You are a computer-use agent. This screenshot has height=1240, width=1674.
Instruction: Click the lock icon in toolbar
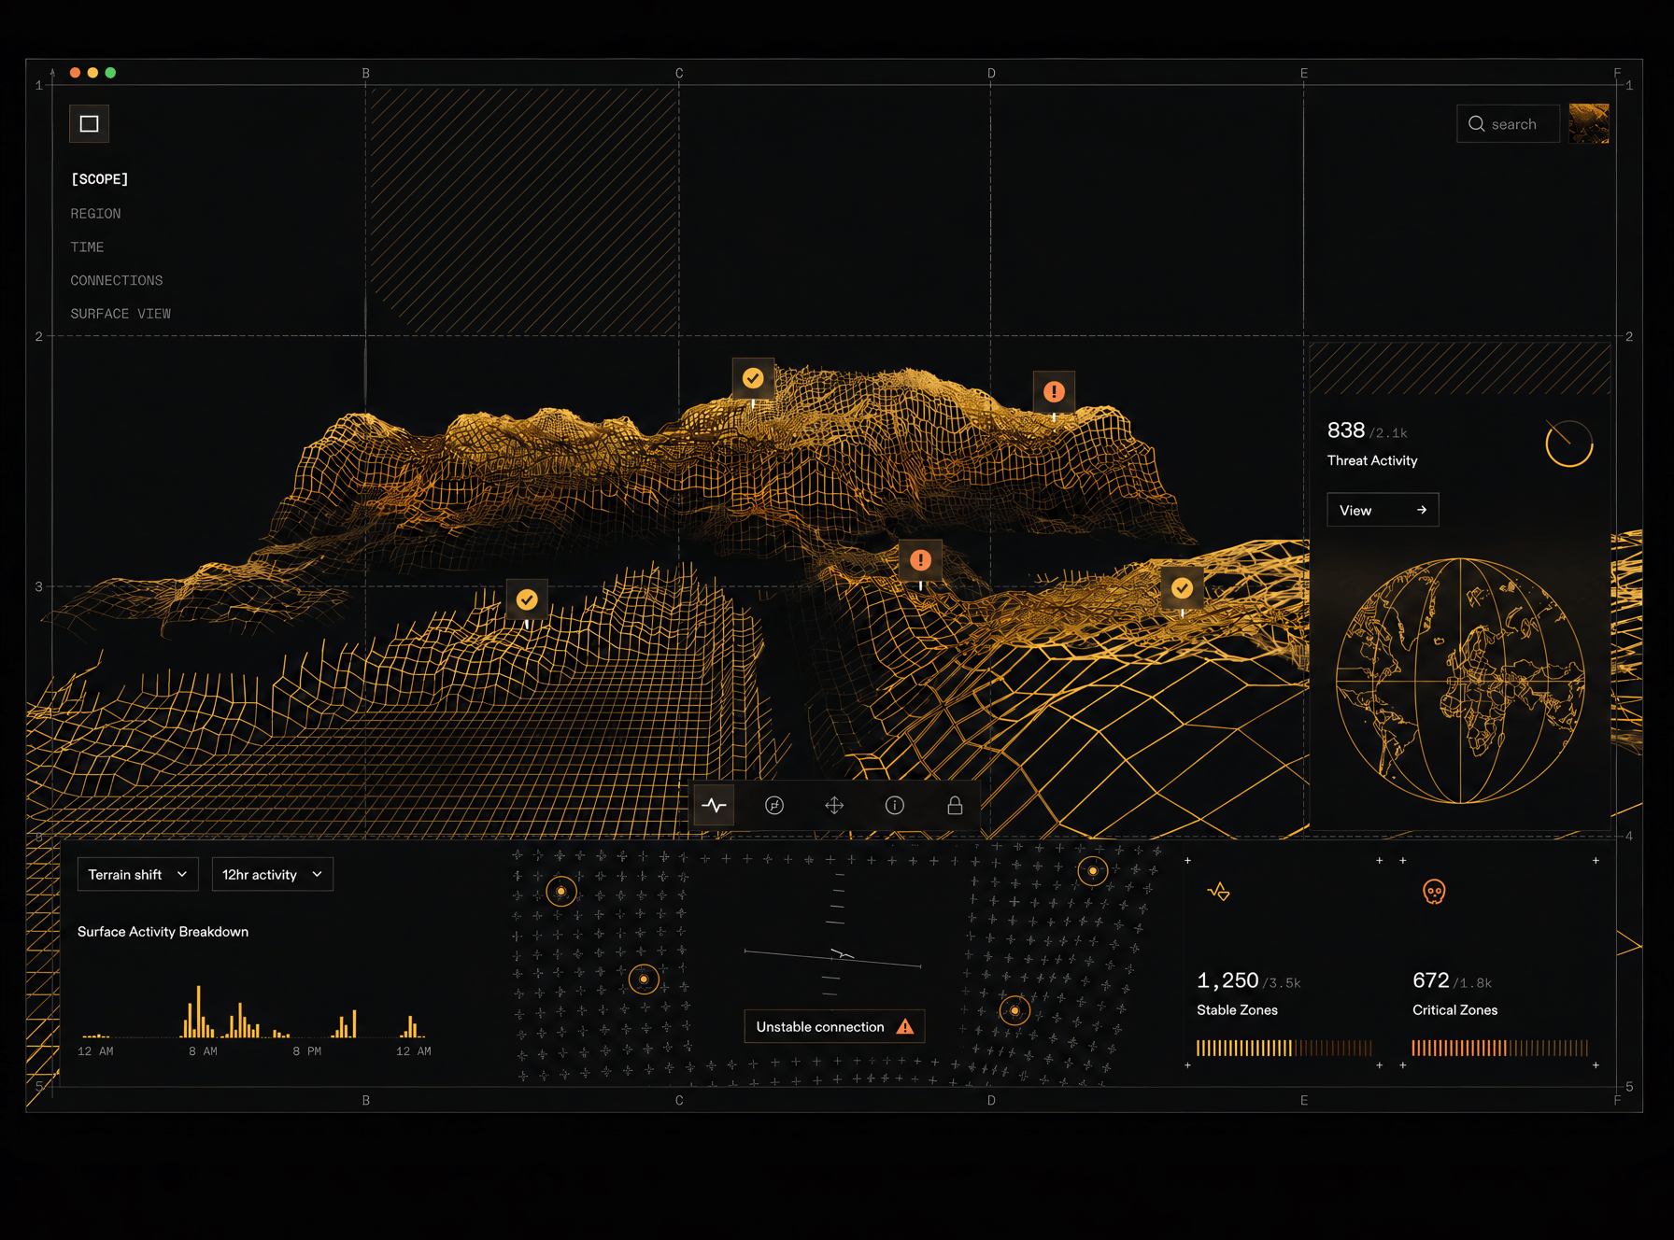[x=955, y=805]
